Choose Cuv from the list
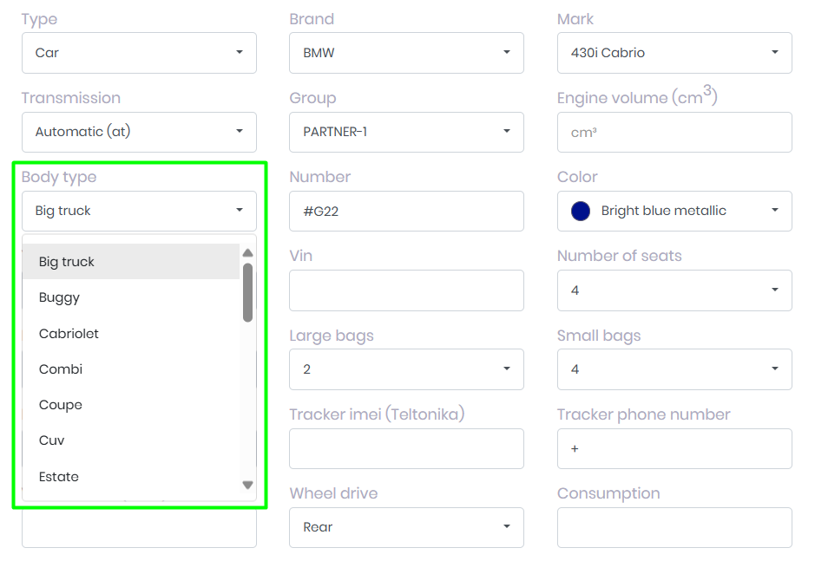Viewport: 815px width, 561px height. pos(52,440)
